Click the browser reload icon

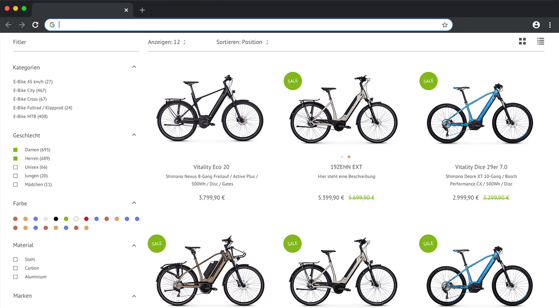pyautogui.click(x=35, y=25)
